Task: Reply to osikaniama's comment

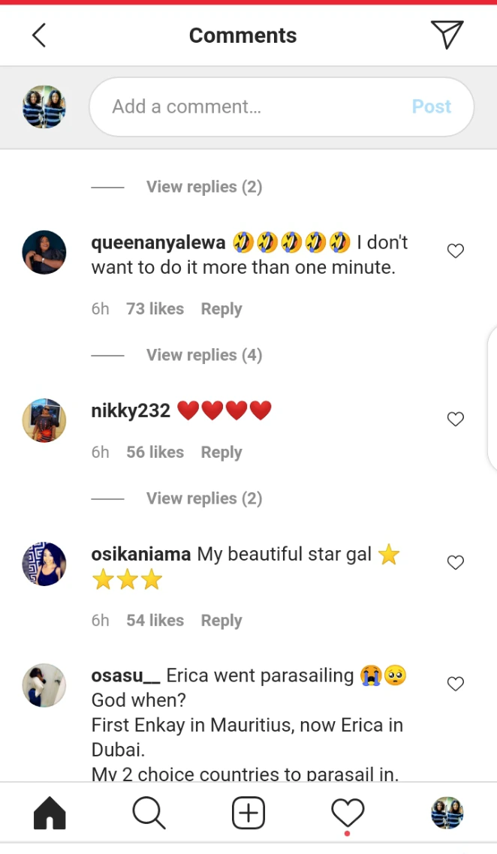Action: 221,621
